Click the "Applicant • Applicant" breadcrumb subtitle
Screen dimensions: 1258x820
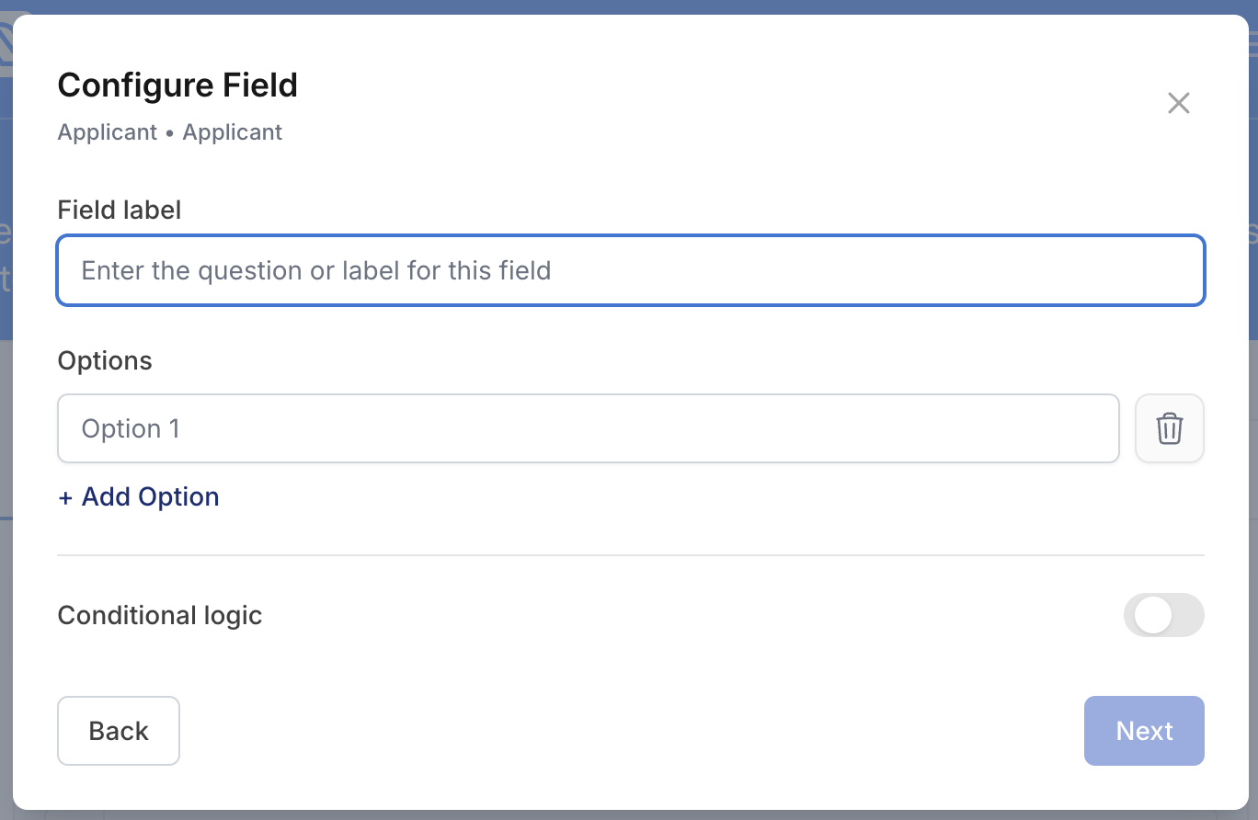[170, 132]
